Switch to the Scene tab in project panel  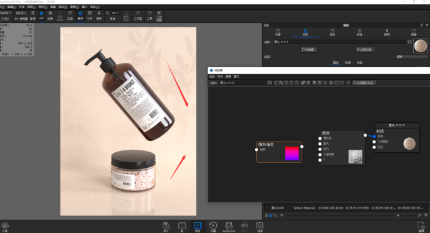[278, 32]
